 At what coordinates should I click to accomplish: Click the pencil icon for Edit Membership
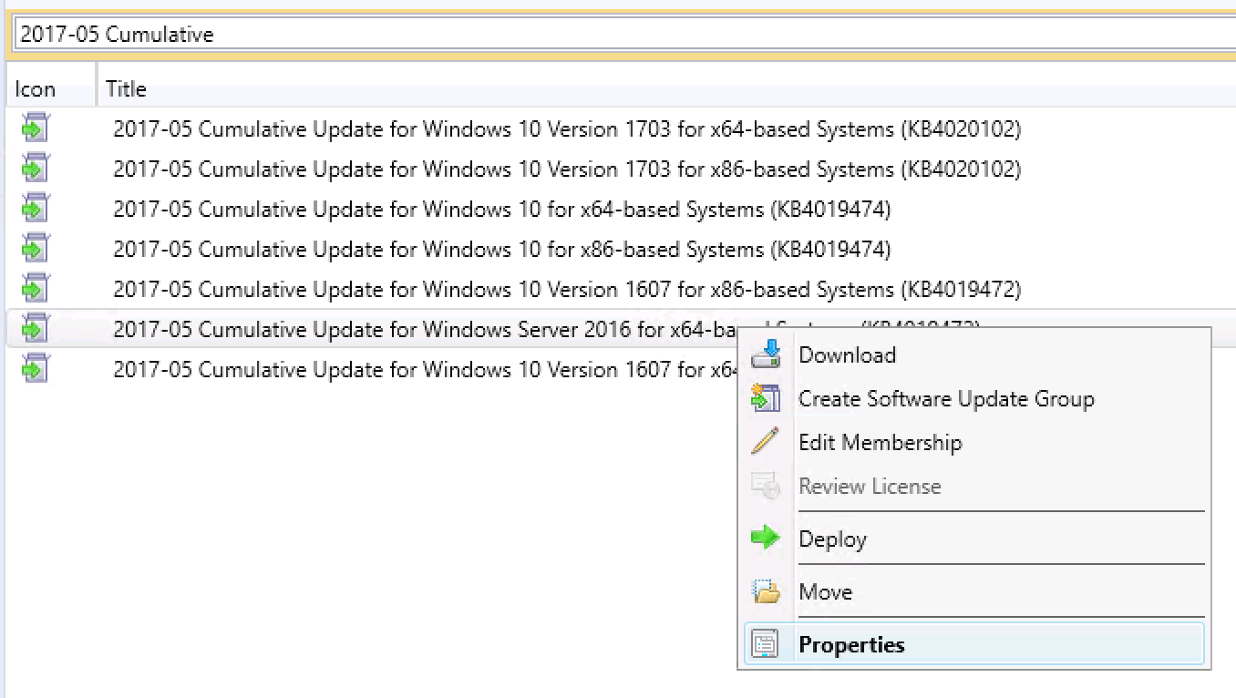[766, 442]
